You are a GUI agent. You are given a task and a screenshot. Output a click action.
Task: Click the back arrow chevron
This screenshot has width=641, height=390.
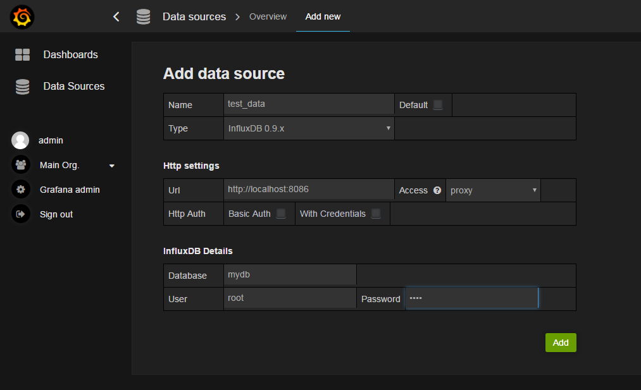click(116, 16)
